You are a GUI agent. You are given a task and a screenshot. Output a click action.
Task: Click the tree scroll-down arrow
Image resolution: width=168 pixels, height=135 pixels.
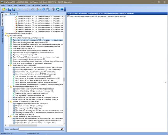click(x=64, y=123)
